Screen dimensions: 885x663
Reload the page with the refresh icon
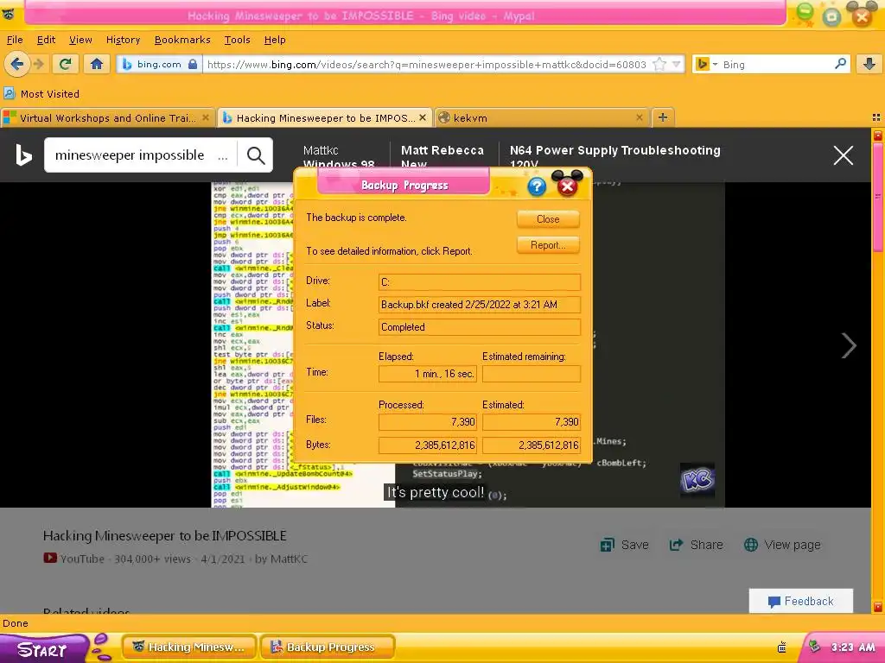point(66,64)
